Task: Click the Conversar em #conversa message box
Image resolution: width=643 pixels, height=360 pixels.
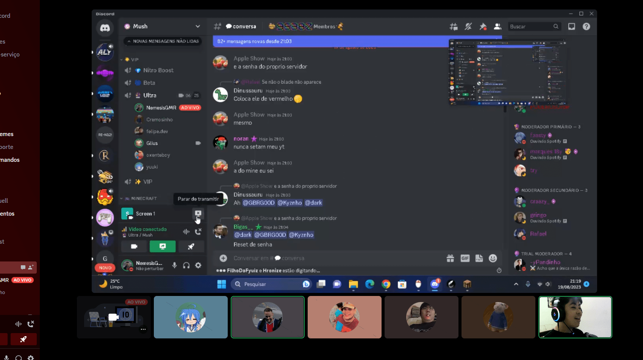Action: 333,258
